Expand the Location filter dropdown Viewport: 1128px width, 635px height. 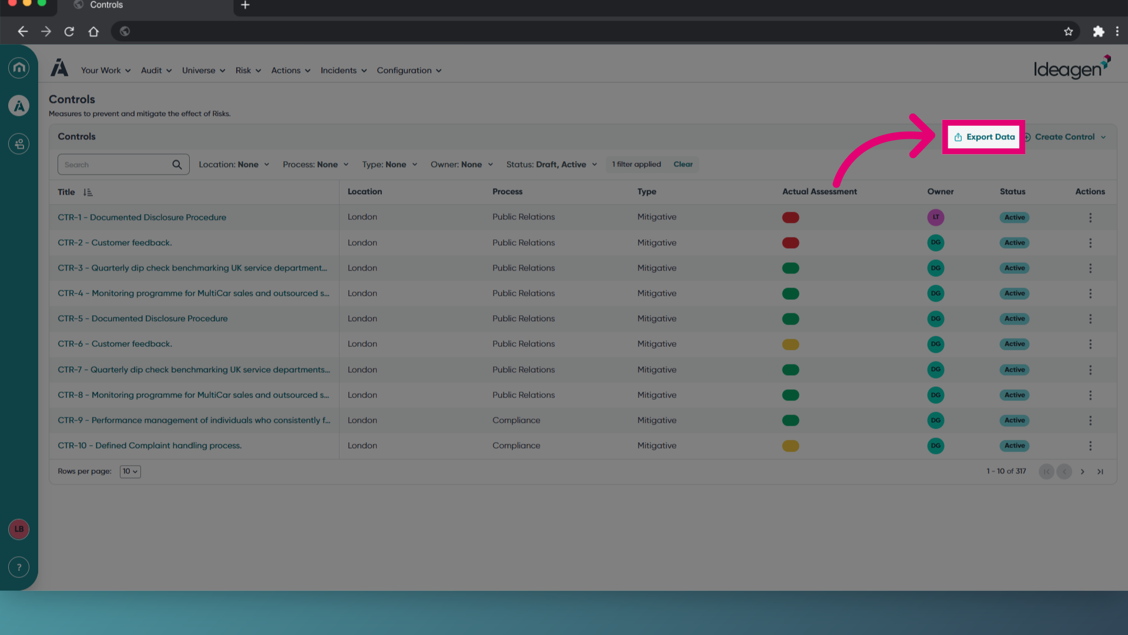pos(234,165)
